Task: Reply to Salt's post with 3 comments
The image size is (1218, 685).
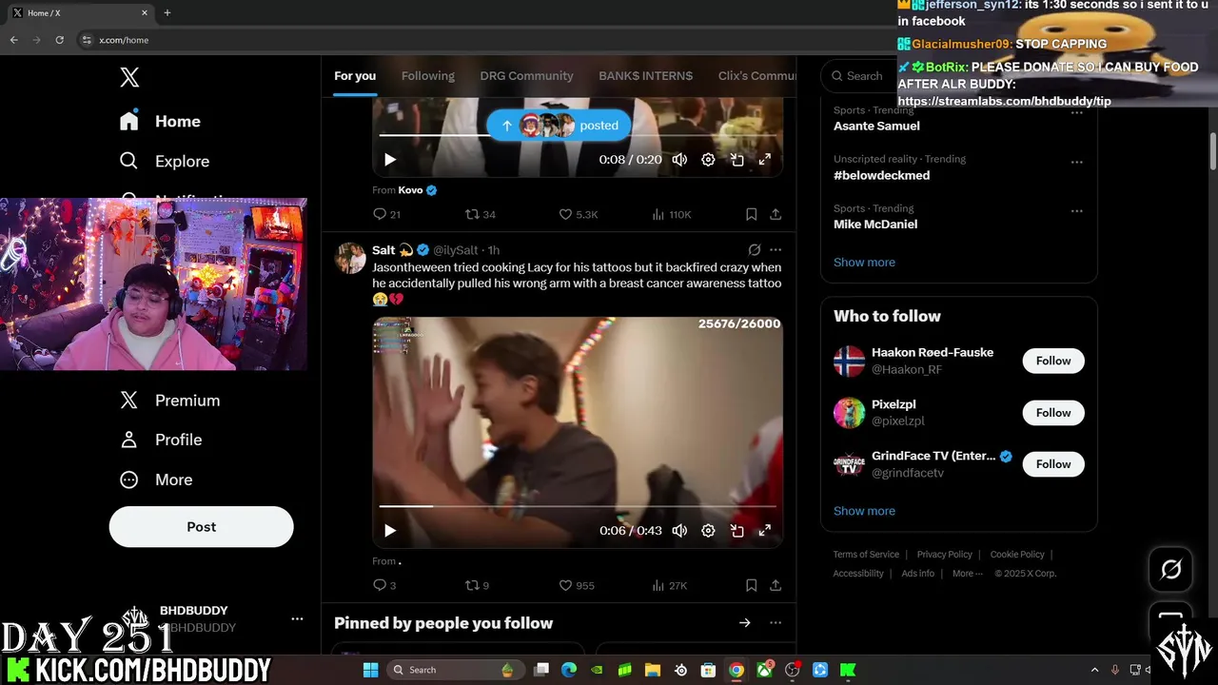Action: coord(384,585)
